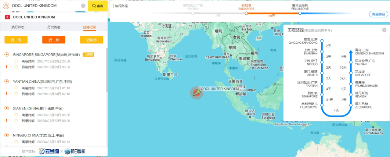Click the QINGDAO,SHANDONG start node in schedule
The height and width of the screenshot is (157, 390).
[322, 40]
